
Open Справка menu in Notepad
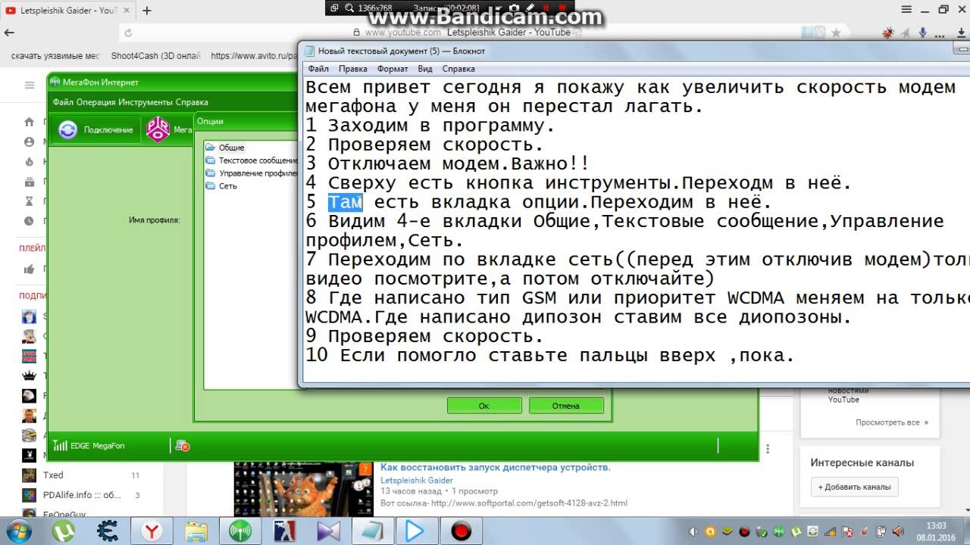click(458, 69)
